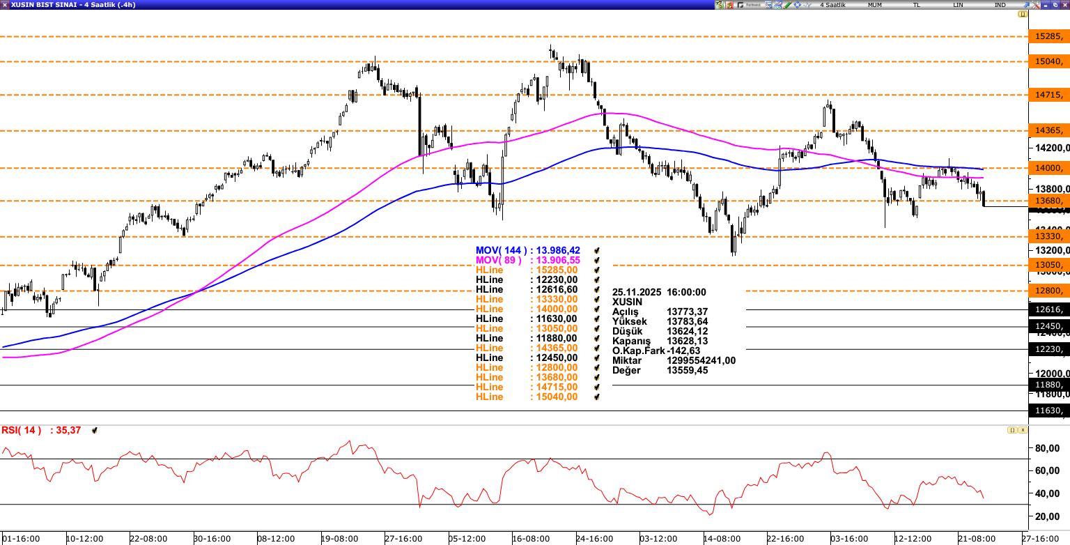Open the LIN scale selector
The image size is (1070, 545).
click(958, 5)
